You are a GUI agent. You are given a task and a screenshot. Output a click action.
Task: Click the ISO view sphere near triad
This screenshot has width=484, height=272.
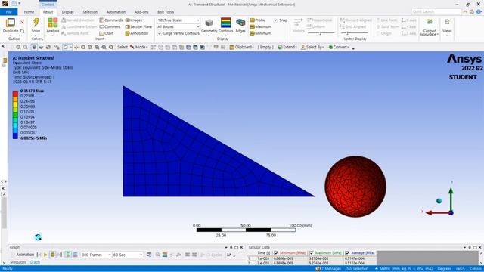(439, 201)
